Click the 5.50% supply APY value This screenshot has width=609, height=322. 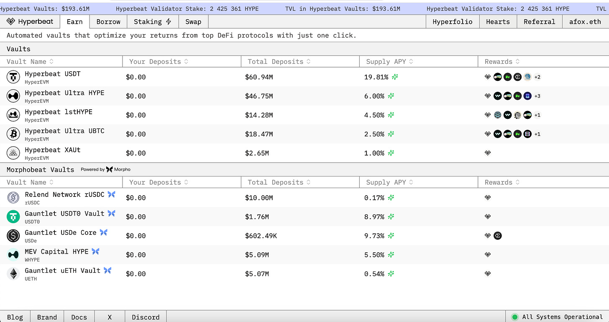click(374, 254)
